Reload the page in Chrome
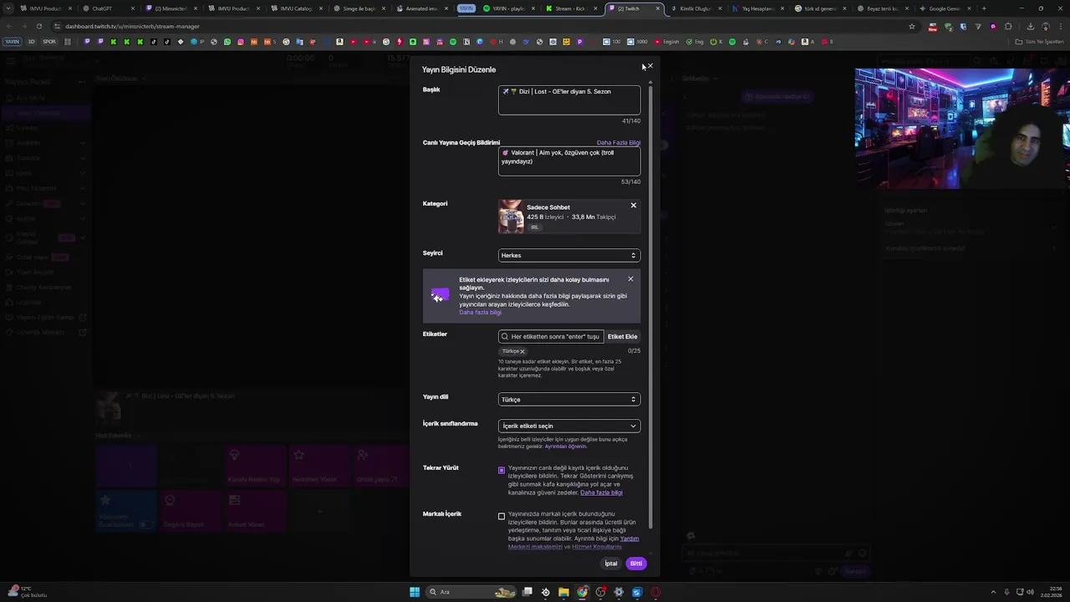This screenshot has height=602, width=1070. [x=38, y=26]
